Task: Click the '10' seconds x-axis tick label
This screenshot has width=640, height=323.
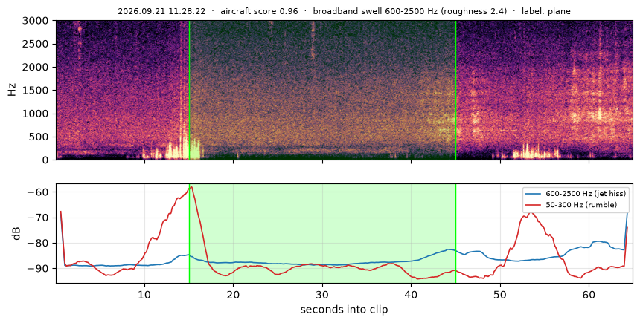Action: (144, 294)
